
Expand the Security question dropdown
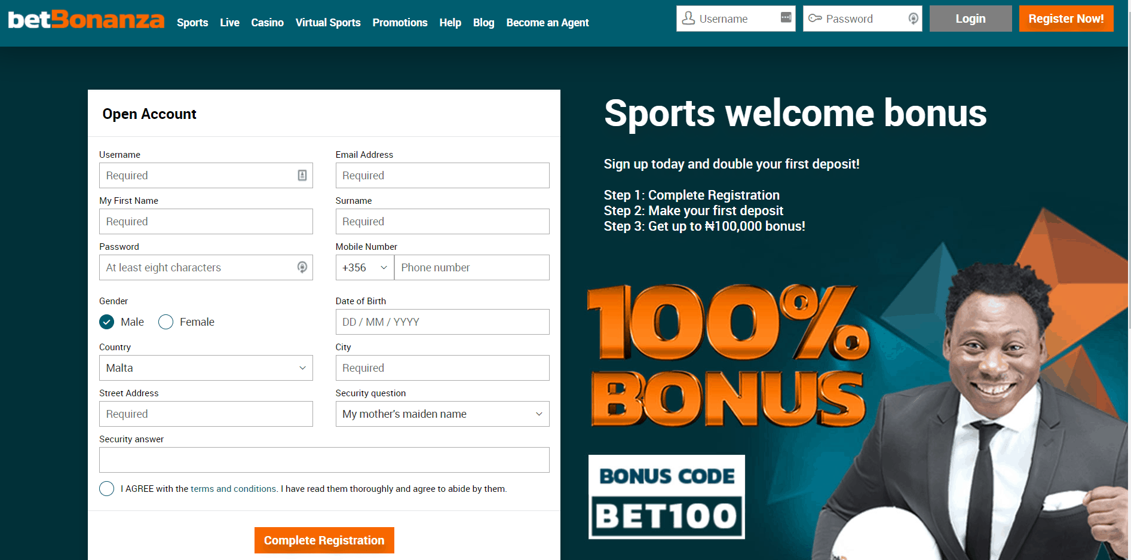coord(443,414)
